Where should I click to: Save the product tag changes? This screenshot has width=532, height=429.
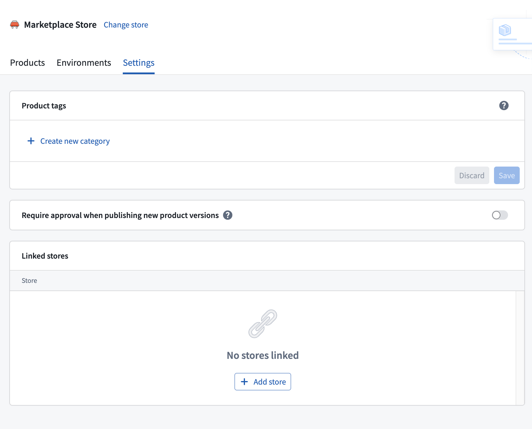(x=507, y=175)
